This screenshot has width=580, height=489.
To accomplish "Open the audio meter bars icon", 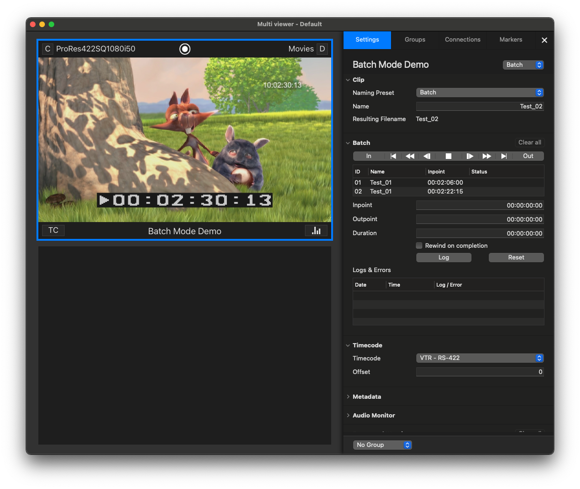I will click(x=316, y=230).
